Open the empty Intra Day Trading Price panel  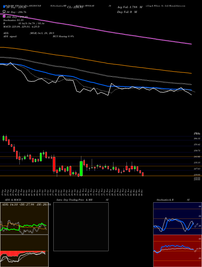point(81,227)
